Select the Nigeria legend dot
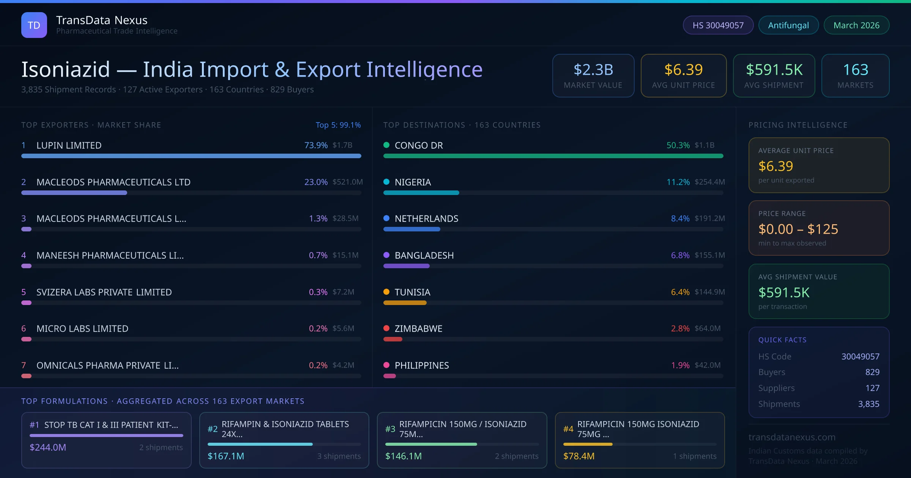The image size is (911, 478). click(x=386, y=182)
